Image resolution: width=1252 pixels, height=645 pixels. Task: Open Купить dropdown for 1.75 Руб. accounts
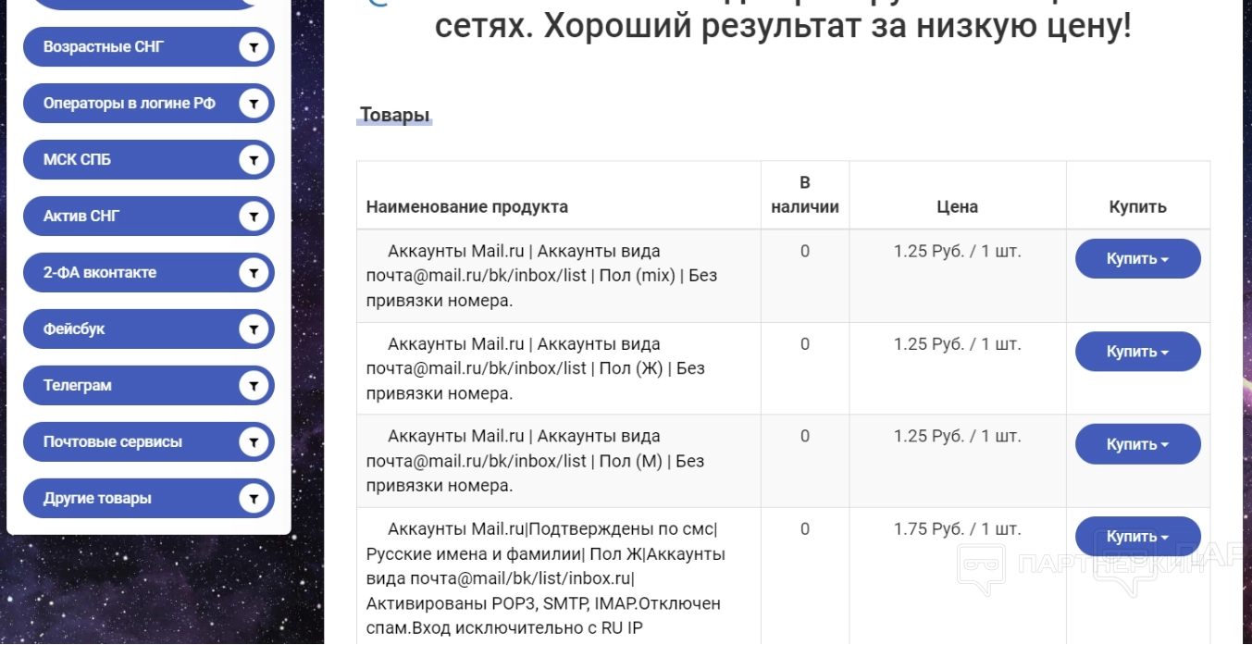click(x=1137, y=537)
